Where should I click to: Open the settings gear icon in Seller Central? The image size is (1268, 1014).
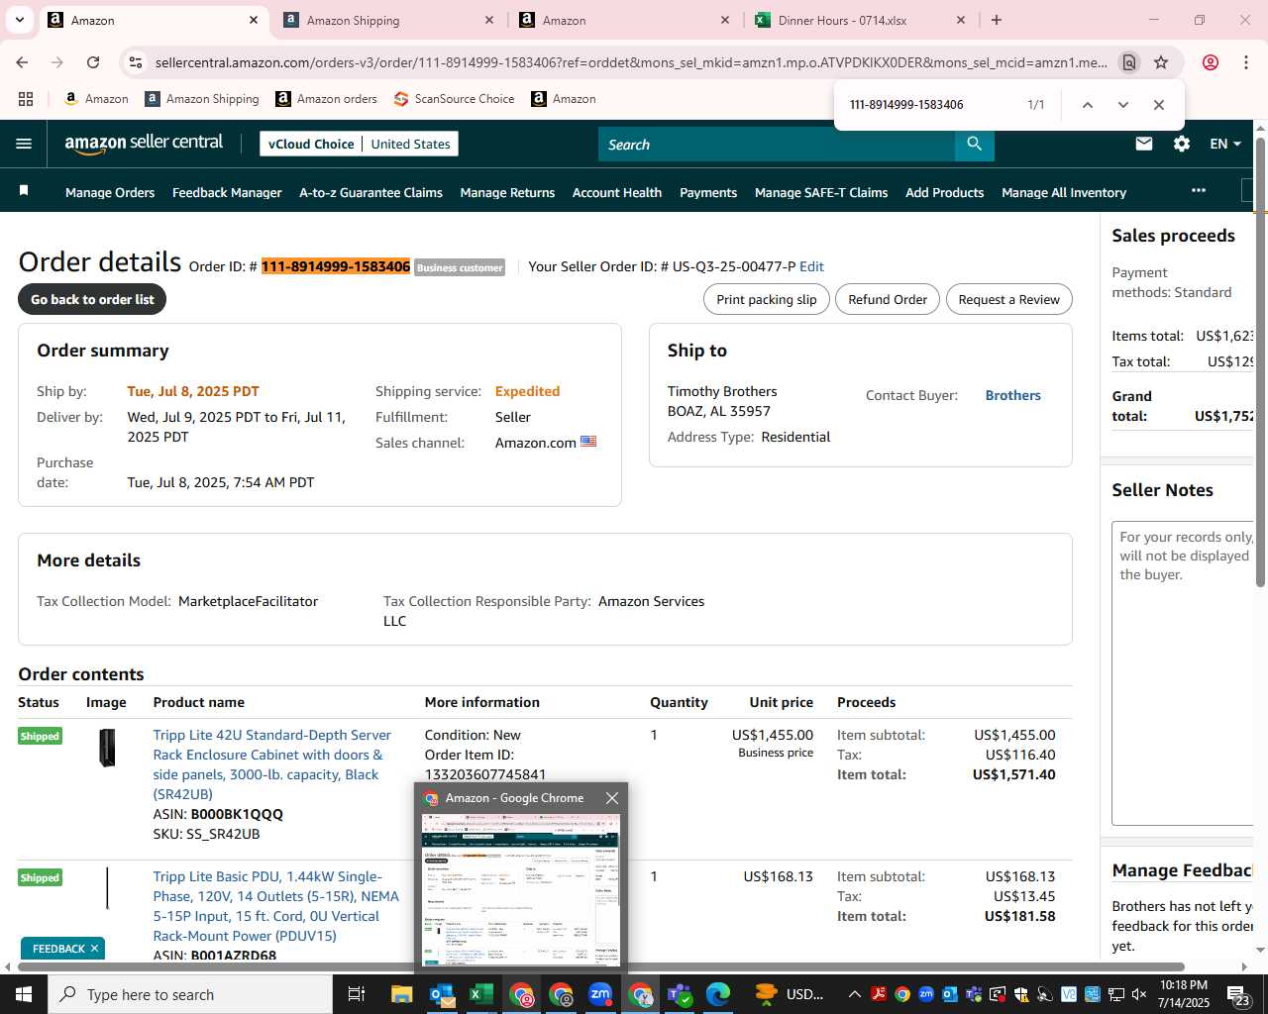[1182, 145]
